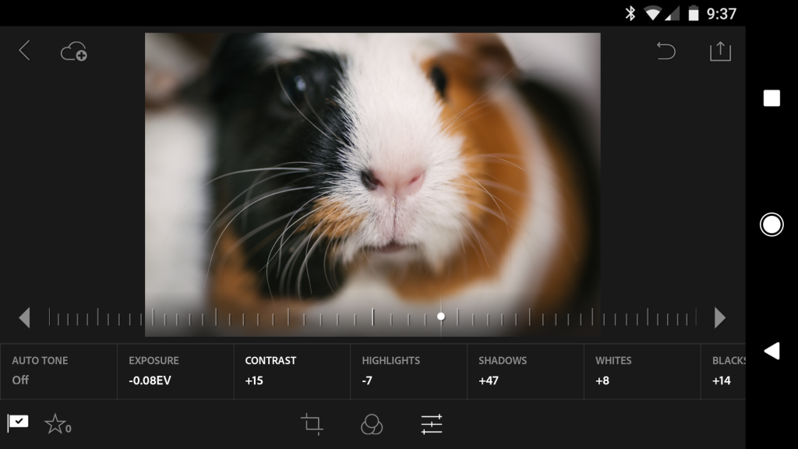The image size is (798, 449).
Task: Increase the value with the right slider arrow
Action: coord(719,318)
